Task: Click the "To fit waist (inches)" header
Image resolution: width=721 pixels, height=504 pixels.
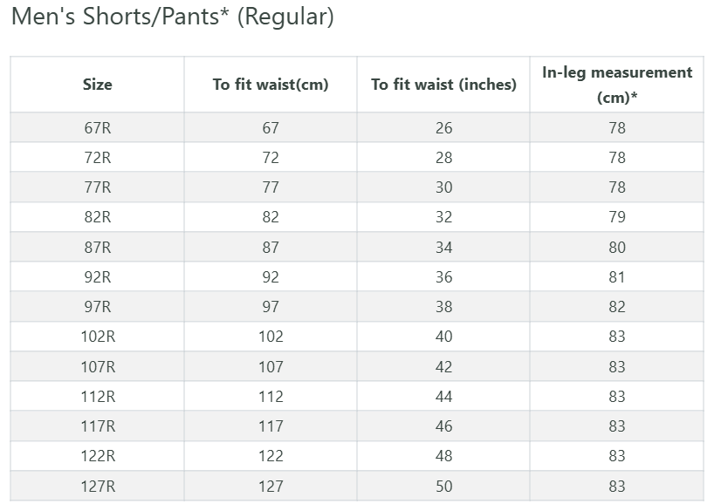Action: [443, 85]
